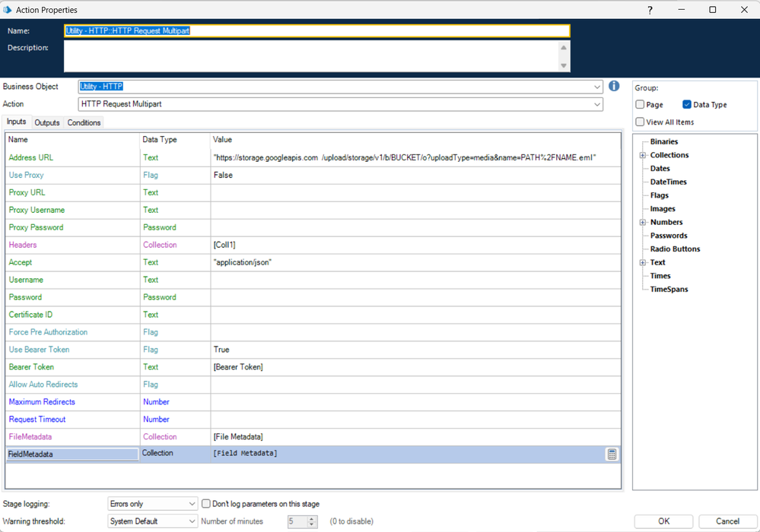Click the Action Properties window icon
The width and height of the screenshot is (760, 532).
point(8,10)
